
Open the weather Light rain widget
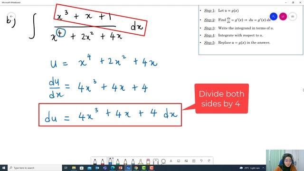(249, 168)
